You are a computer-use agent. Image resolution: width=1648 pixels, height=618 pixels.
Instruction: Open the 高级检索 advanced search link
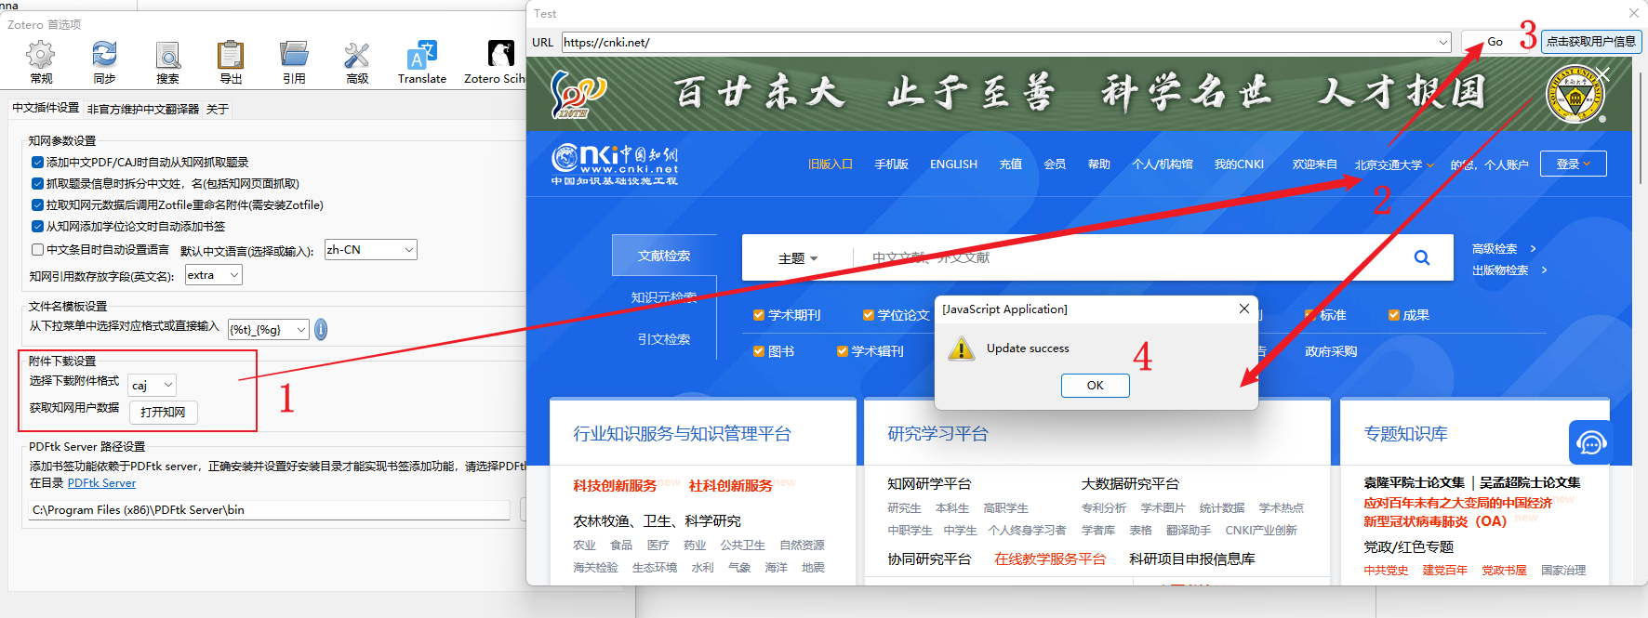pos(1495,248)
